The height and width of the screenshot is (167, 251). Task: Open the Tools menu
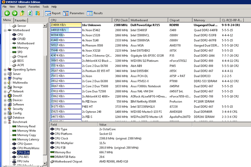coord(45,7)
